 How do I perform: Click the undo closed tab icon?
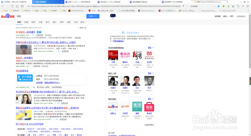point(238,6)
